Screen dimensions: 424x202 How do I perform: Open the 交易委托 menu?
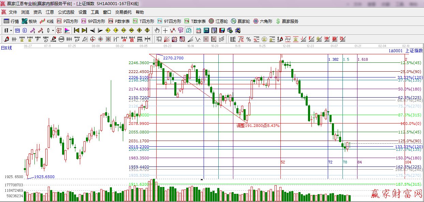pyautogui.click(x=123, y=12)
